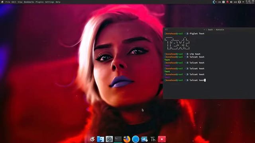Click the crescent icon in the system tray
Image resolution: width=255 pixels, height=143 pixels.
(x=214, y=2)
